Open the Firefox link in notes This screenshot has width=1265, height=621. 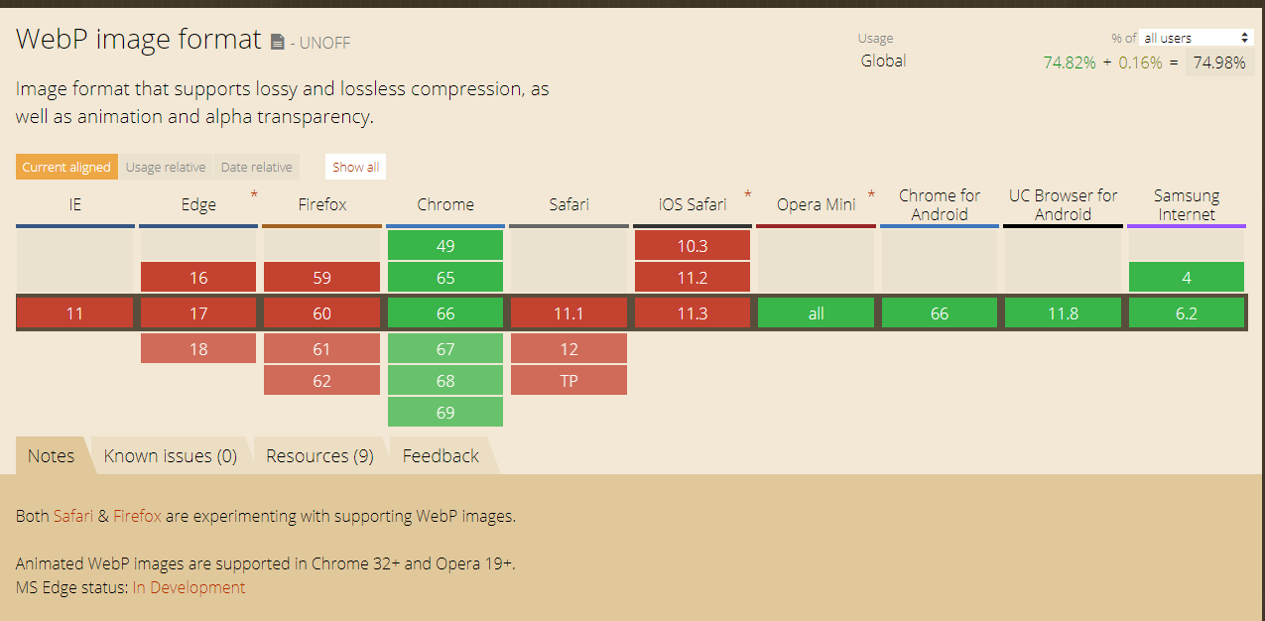pyautogui.click(x=137, y=516)
